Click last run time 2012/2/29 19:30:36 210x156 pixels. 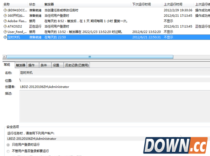pyautogui.click(x=178, y=10)
